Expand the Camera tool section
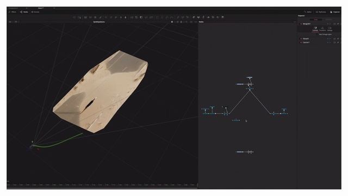348x196 pixels. pos(301,42)
